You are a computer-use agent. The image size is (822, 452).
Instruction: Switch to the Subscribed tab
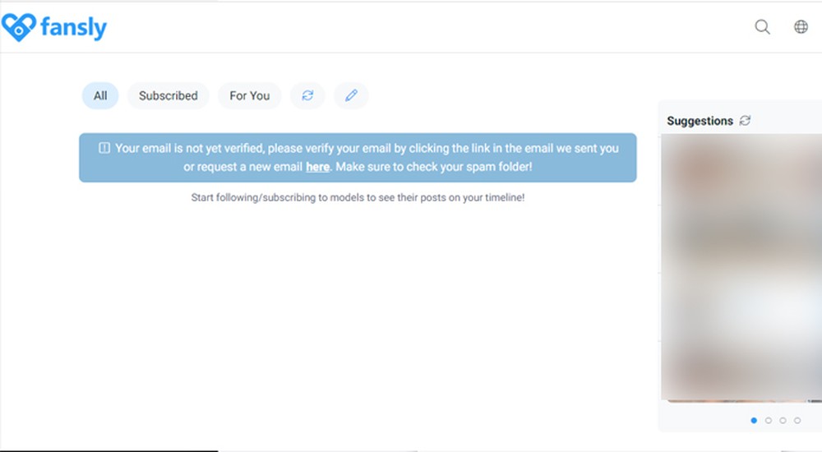coord(169,95)
